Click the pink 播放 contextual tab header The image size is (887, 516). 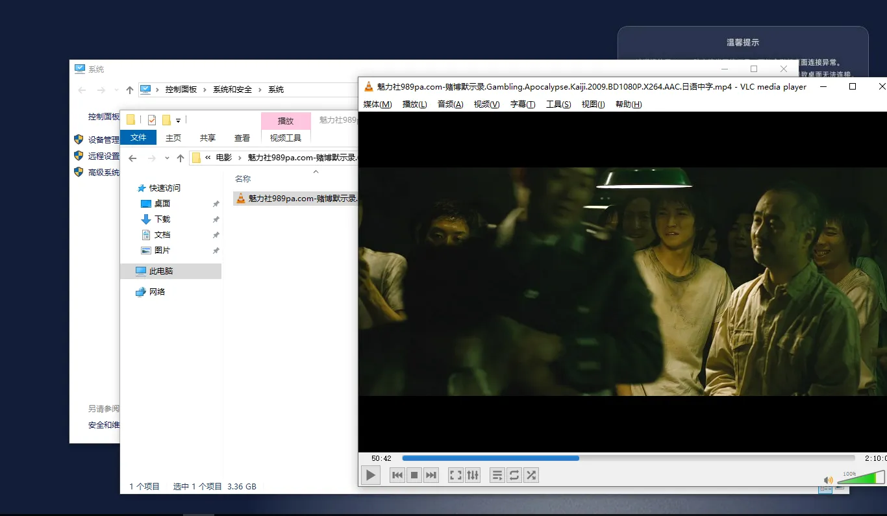point(286,121)
